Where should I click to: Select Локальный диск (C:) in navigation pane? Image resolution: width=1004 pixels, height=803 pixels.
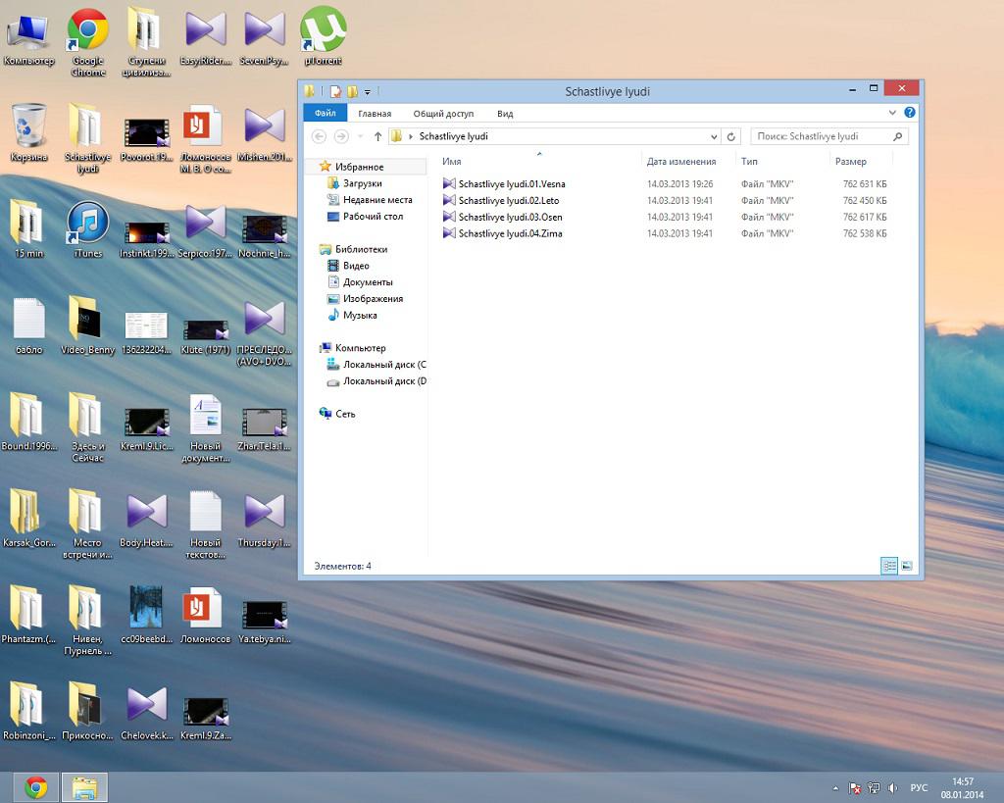click(x=383, y=365)
